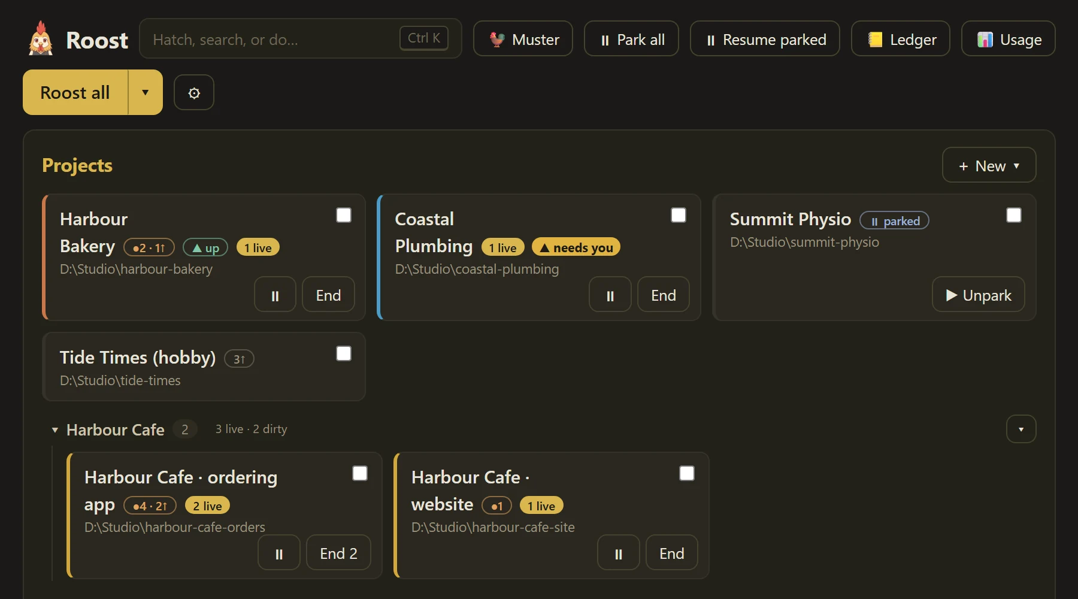Click the 3↑ badge on Tide Times
This screenshot has height=599, width=1078.
click(239, 359)
